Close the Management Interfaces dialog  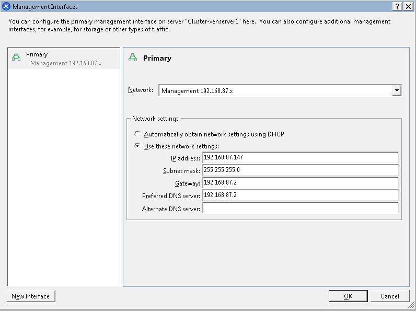(408, 6)
